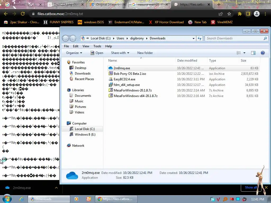This screenshot has width=271, height=203.
Task: Switch to the download furry Chrome tab
Action: point(23,5)
